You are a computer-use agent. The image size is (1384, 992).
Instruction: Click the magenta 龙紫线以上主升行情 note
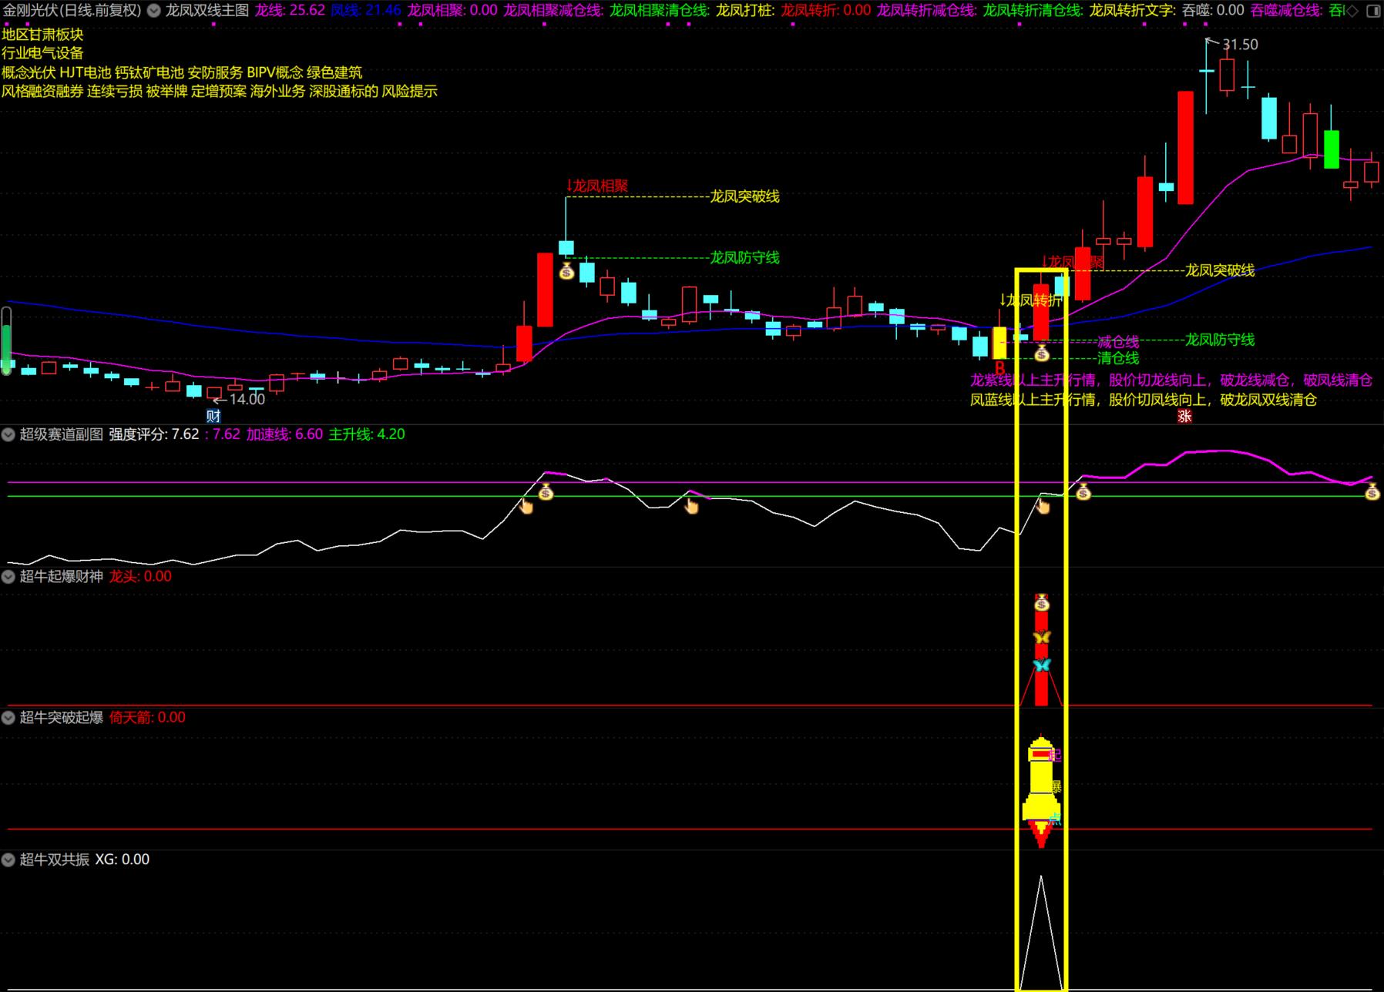coord(1171,380)
